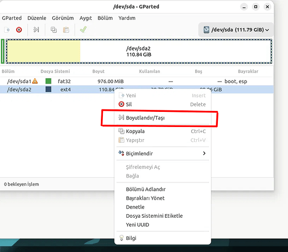Click the copy partition toolbar icon

click(x=53, y=30)
